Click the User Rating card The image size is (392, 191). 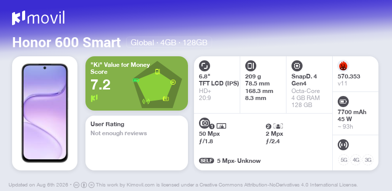tap(137, 143)
